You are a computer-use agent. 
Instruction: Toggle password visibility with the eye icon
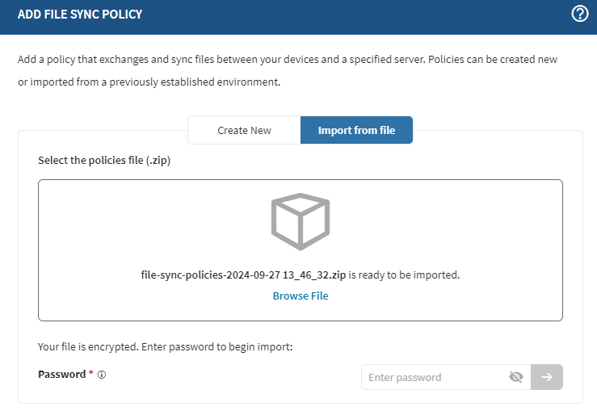click(516, 377)
